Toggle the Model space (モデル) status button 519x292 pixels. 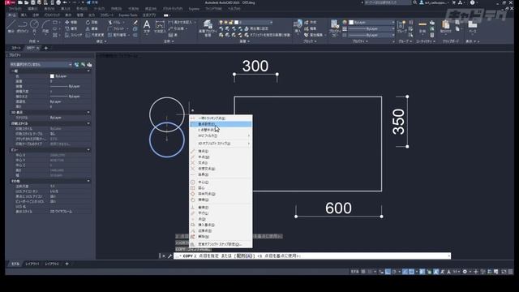click(x=355, y=272)
